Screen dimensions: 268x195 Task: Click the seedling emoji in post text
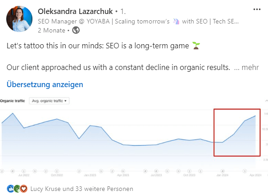pyautogui.click(x=196, y=46)
